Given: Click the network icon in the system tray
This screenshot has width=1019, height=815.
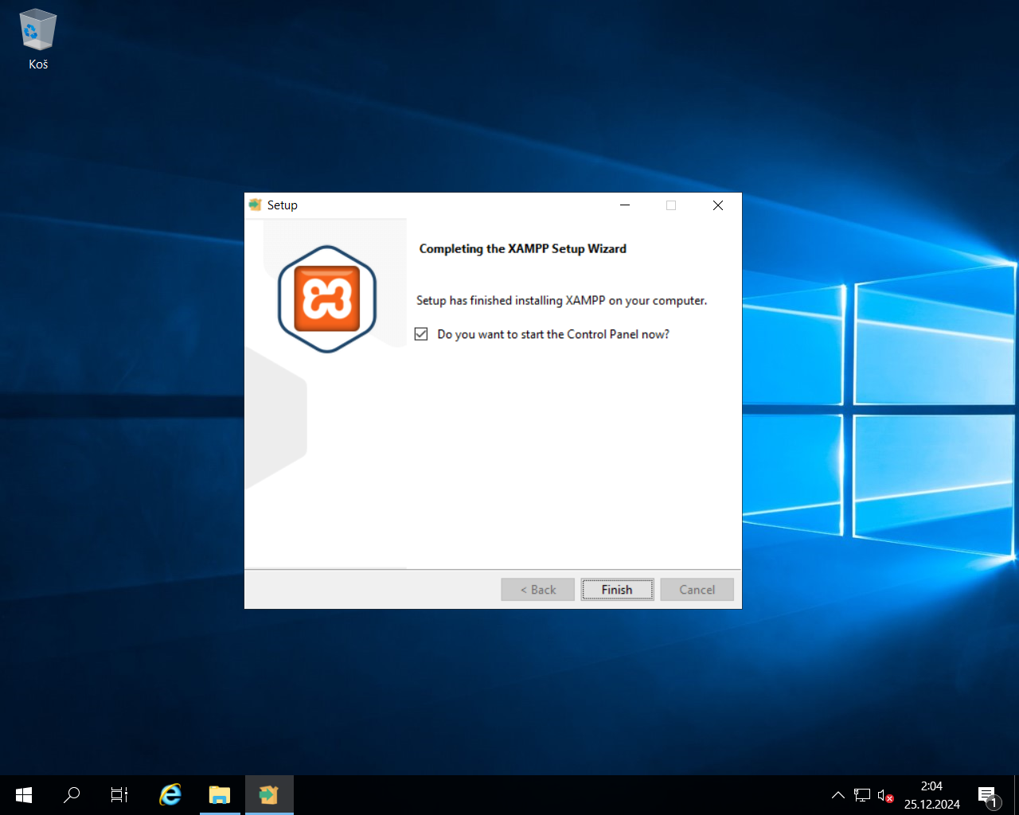Looking at the screenshot, I should [x=862, y=794].
